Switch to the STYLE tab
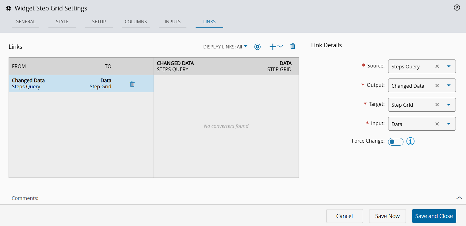This screenshot has height=226, width=466. (x=62, y=22)
